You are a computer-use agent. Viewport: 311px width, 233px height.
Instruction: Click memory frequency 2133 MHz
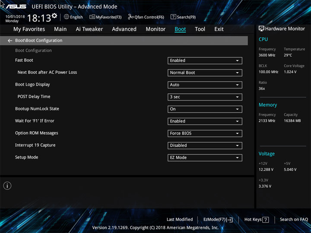(x=267, y=121)
